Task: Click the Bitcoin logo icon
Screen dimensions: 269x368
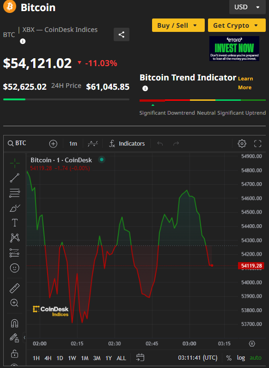Action: 10,6
